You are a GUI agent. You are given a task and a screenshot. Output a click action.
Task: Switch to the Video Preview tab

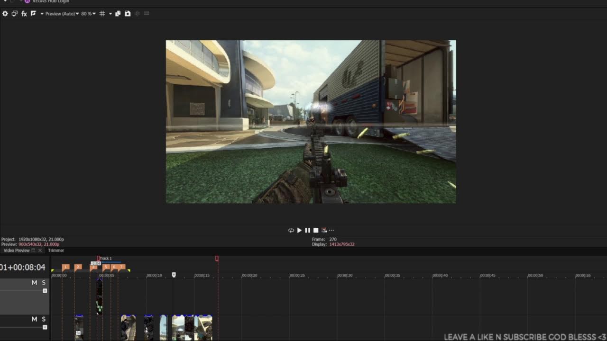coord(17,251)
